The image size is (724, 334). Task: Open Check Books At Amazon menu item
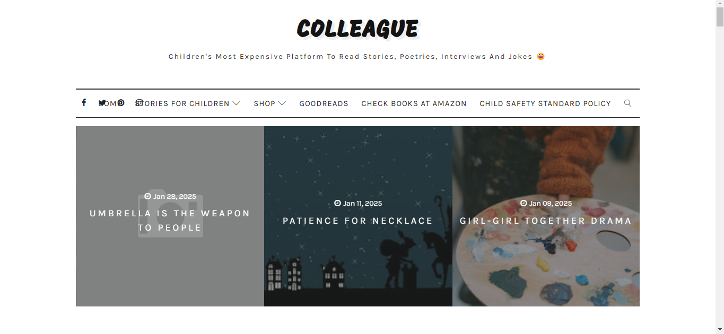pos(414,103)
